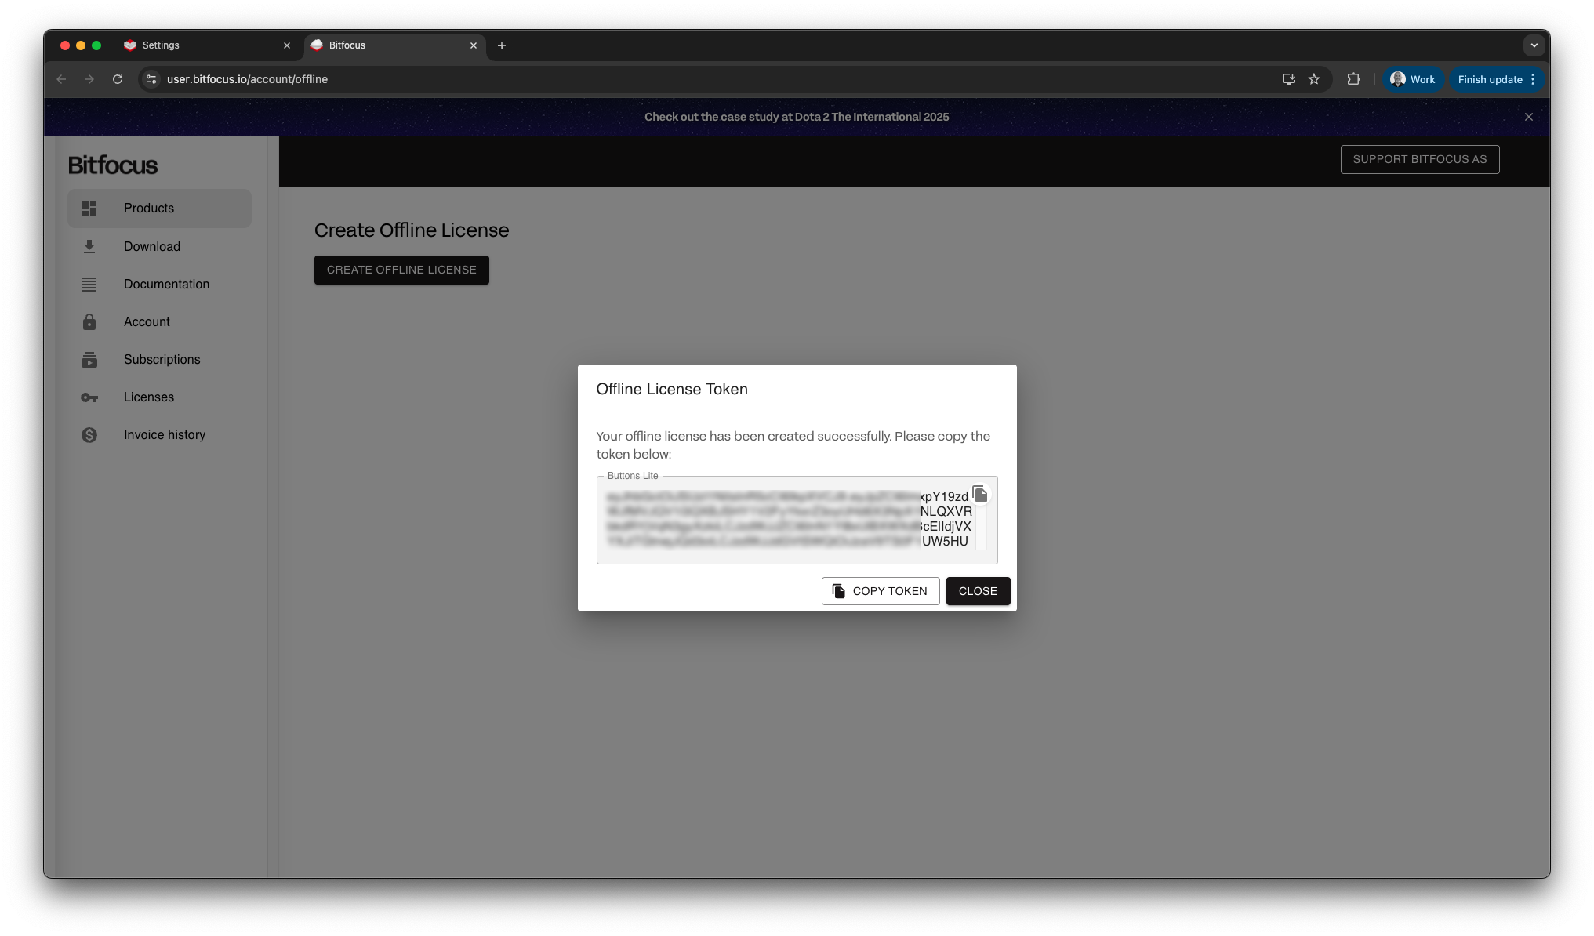
Task: Click the Download arrow icon in sidebar
Action: [89, 247]
